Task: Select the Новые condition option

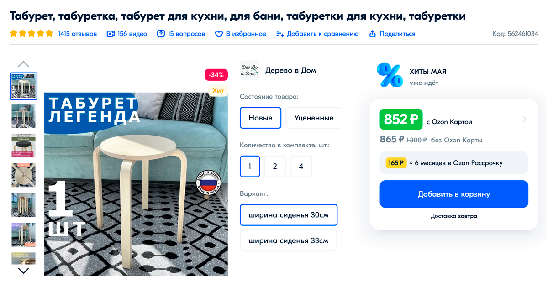Action: pos(260,118)
